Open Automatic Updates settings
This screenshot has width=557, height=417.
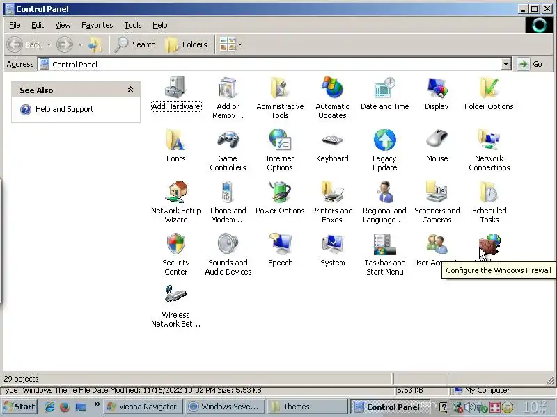tap(332, 97)
